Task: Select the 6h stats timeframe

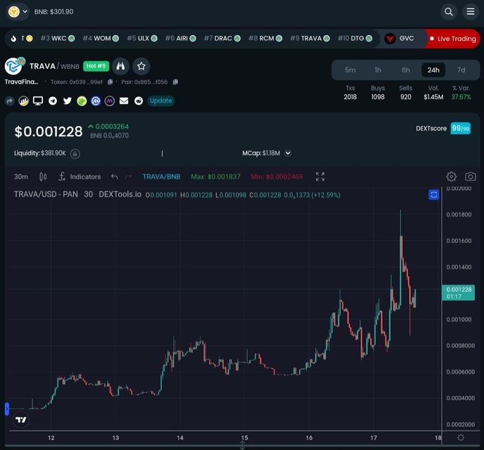Action: (406, 70)
